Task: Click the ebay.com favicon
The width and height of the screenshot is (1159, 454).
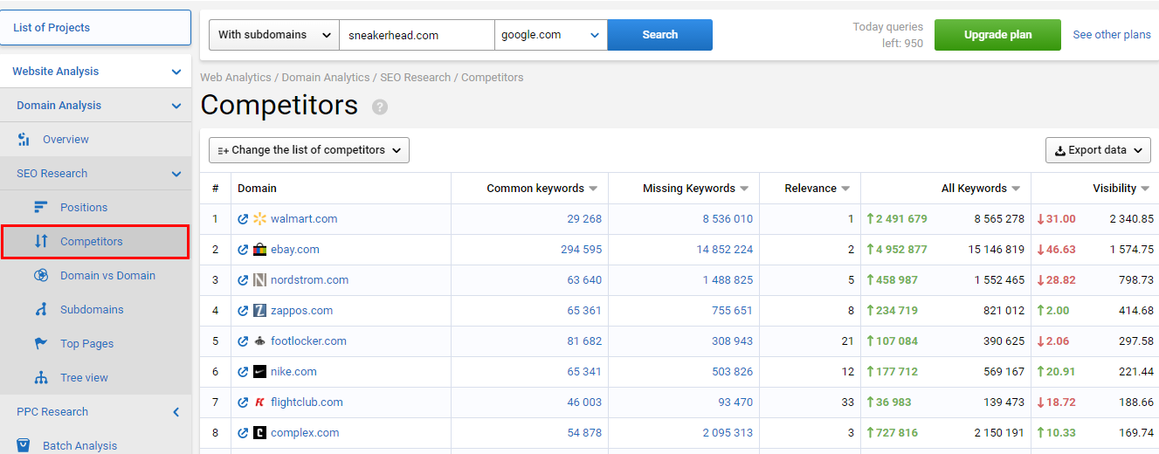Action: tap(259, 250)
